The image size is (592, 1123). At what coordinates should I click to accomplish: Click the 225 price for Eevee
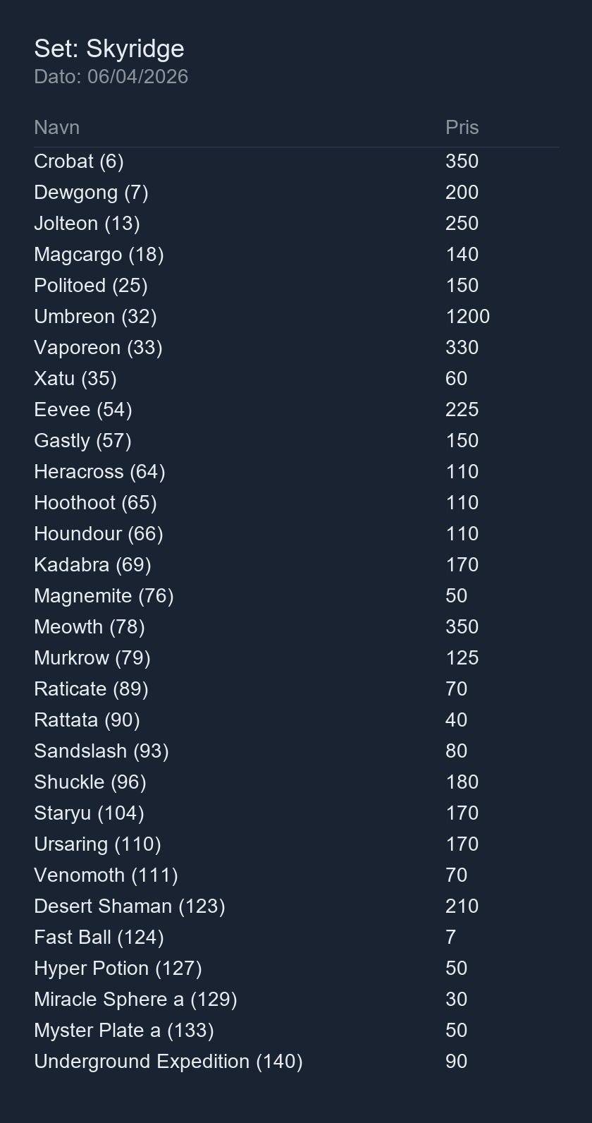tap(462, 410)
